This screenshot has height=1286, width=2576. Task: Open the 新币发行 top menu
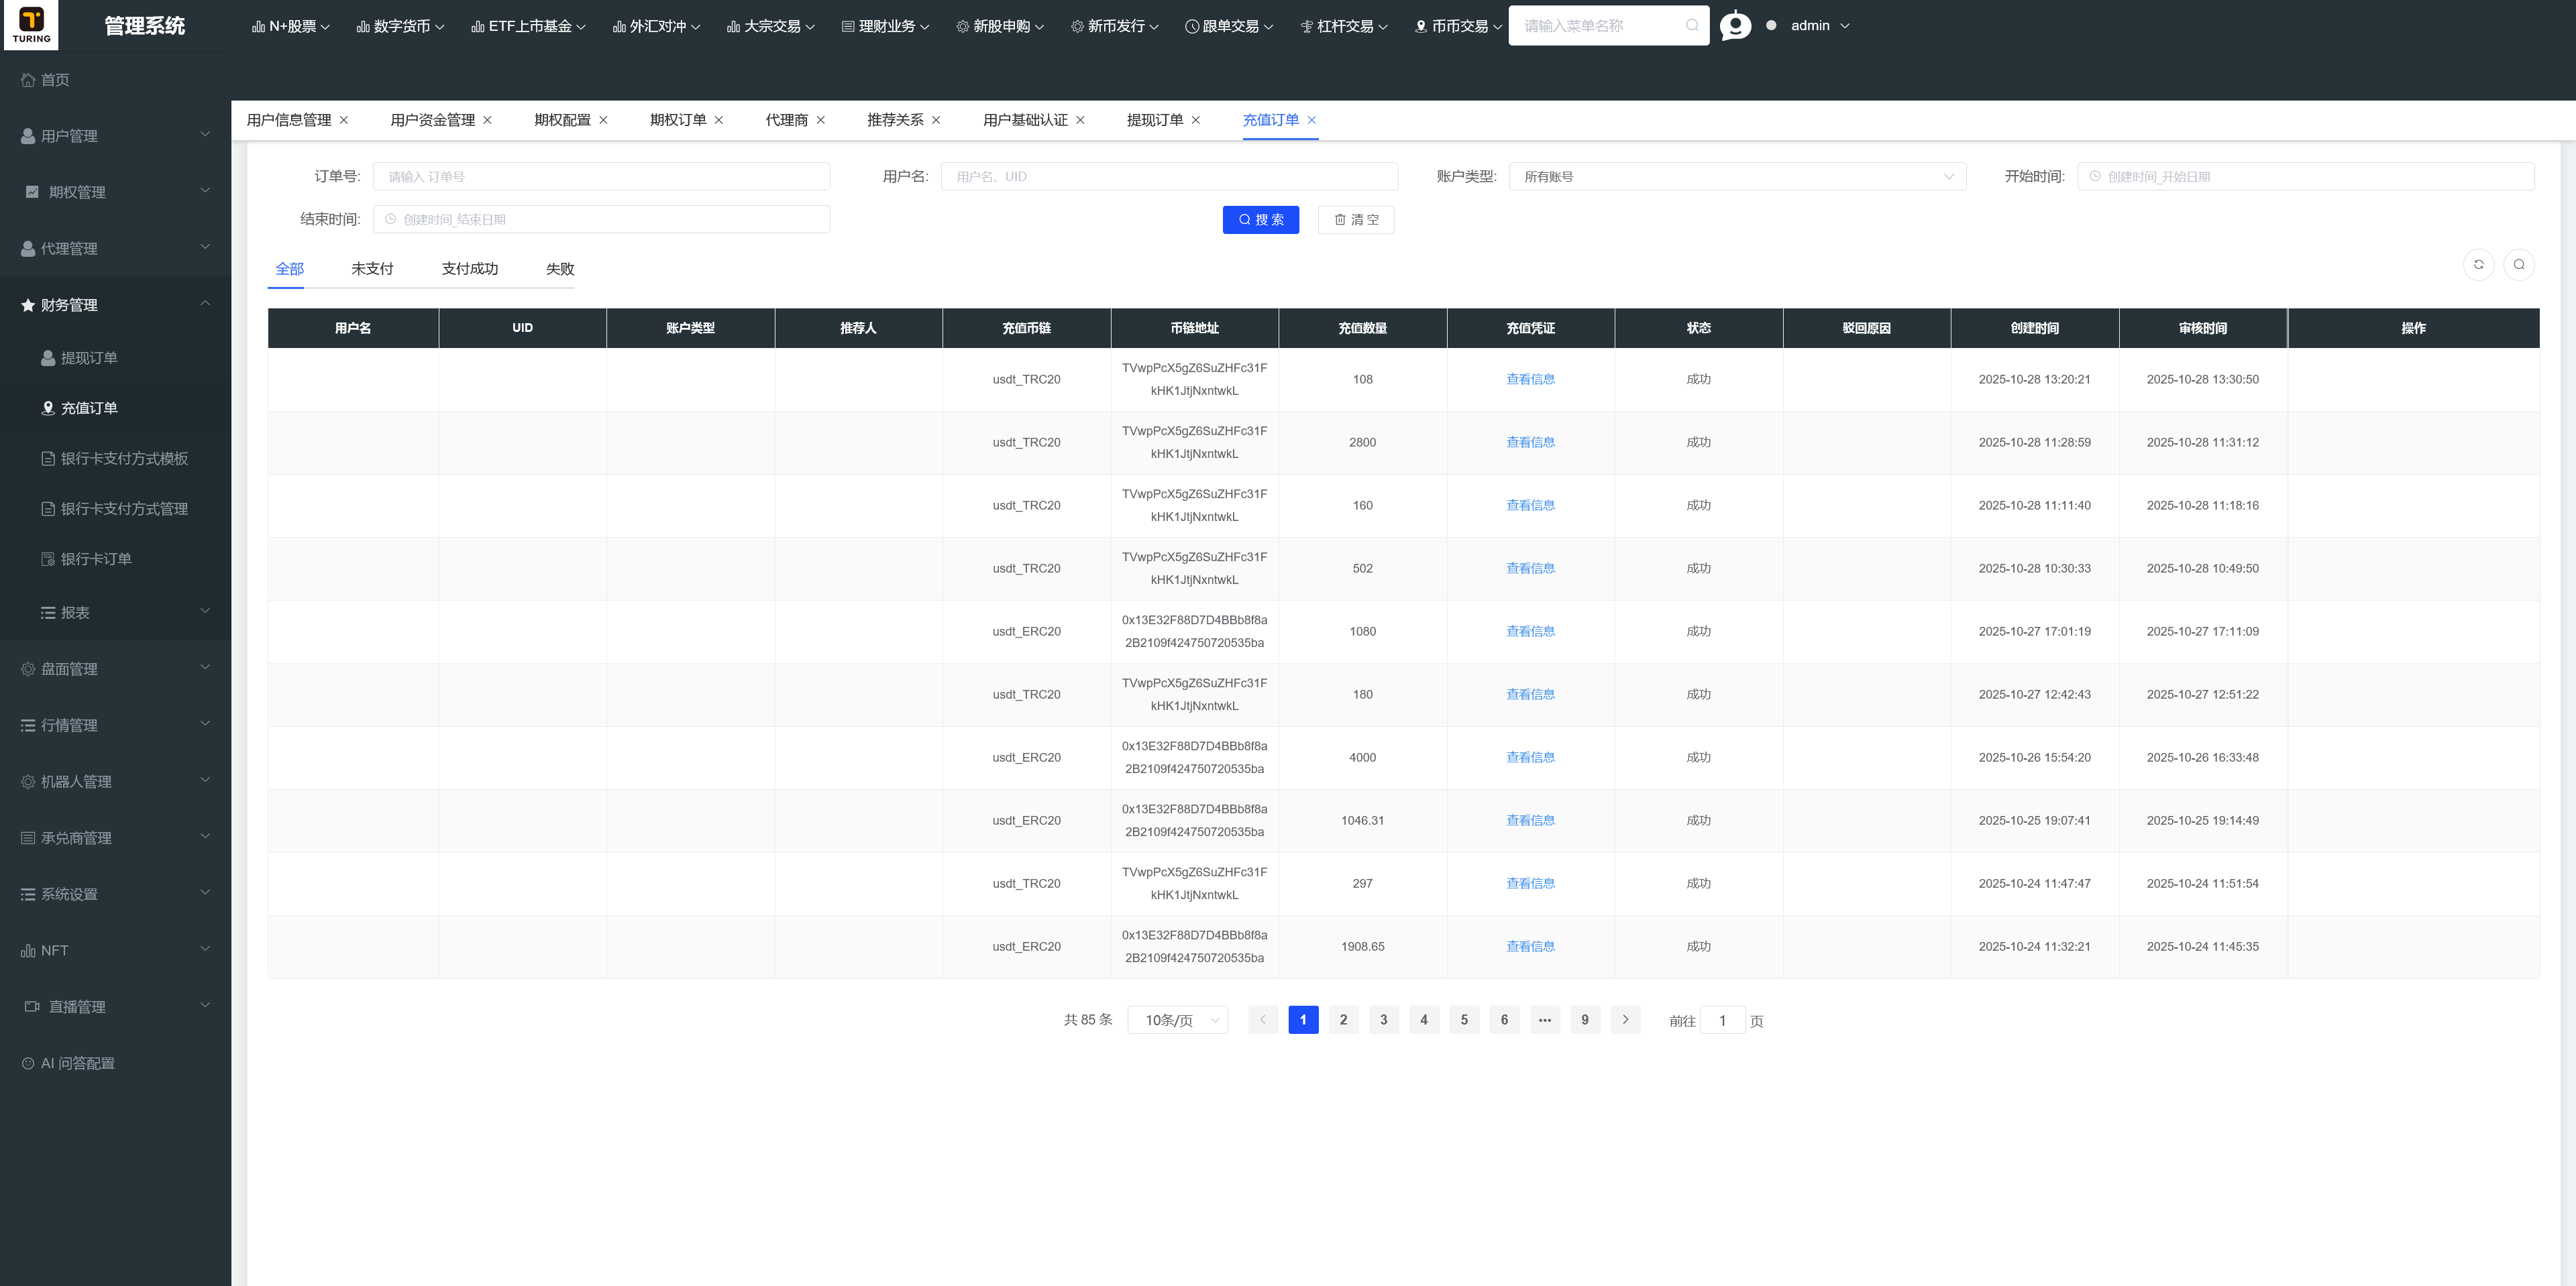click(1114, 26)
